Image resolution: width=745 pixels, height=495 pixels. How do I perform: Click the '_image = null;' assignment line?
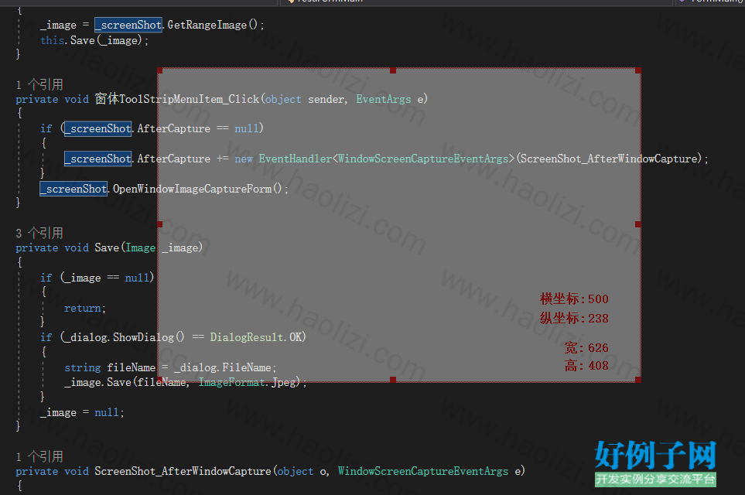pos(82,412)
